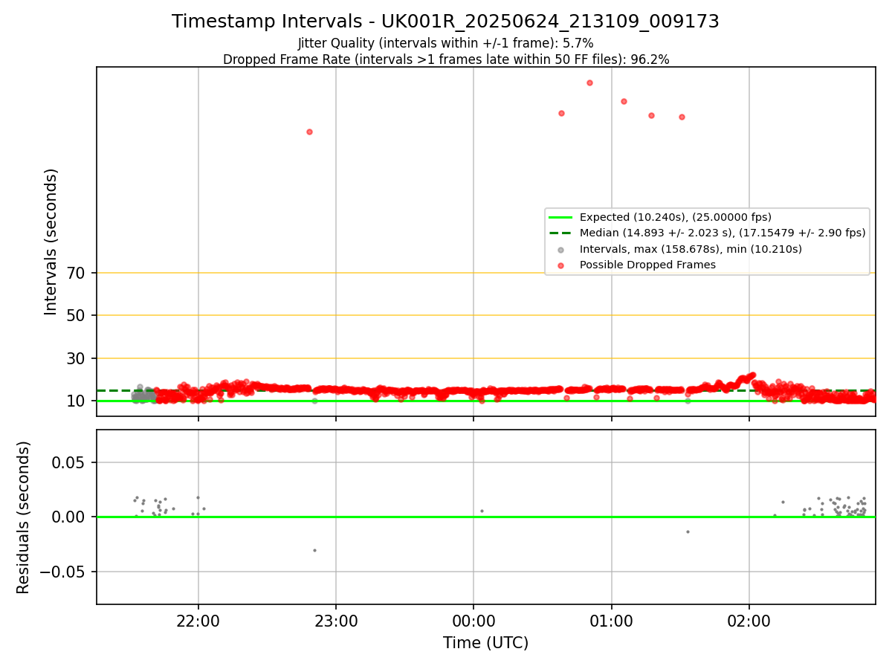This screenshot has height=669, width=892.
Task: Click the negative residual point near 01:33
Action: (688, 531)
